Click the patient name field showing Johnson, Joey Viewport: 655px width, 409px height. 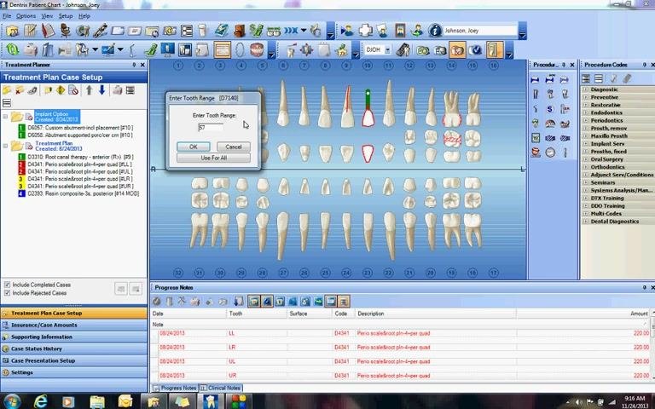coord(479,31)
